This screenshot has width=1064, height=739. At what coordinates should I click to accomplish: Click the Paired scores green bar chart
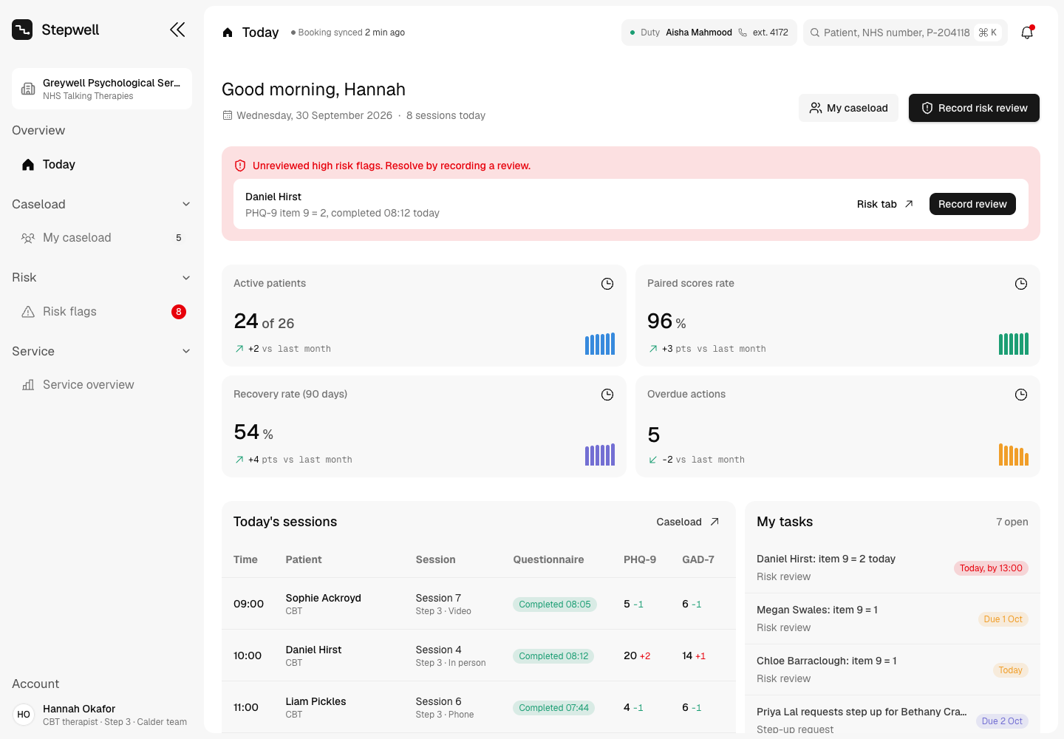click(1014, 344)
